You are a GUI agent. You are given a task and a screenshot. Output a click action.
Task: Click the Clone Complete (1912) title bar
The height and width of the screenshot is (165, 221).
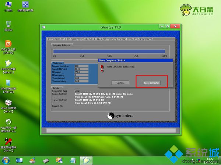(x=135, y=60)
